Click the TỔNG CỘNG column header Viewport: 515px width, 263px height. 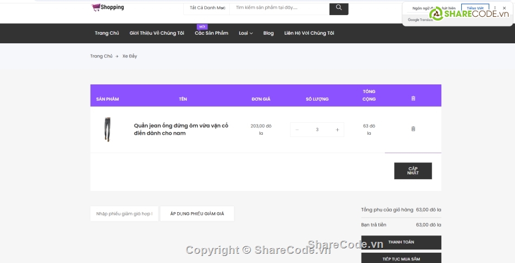pyautogui.click(x=369, y=95)
